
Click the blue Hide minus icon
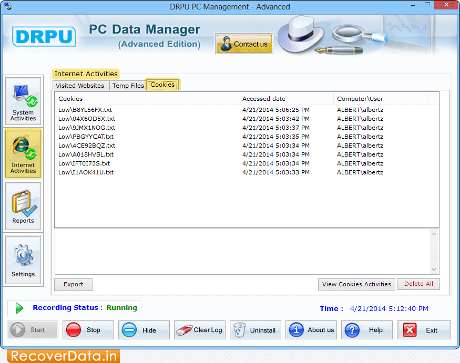click(129, 330)
